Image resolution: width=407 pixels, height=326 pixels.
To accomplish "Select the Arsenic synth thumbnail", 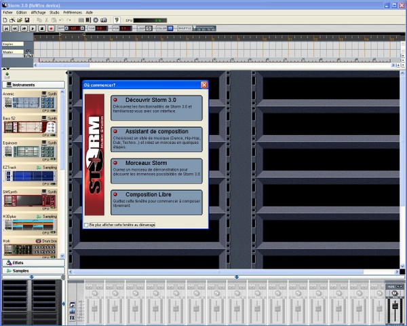I will 30,103.
